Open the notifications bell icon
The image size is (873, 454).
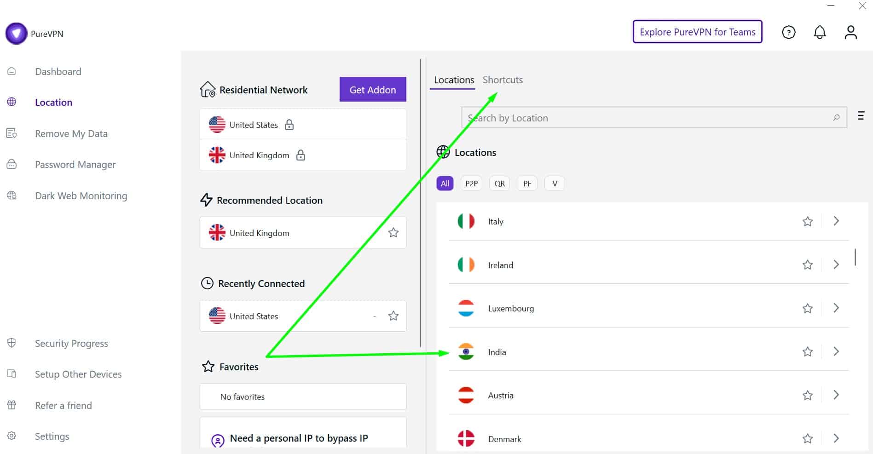click(x=820, y=32)
